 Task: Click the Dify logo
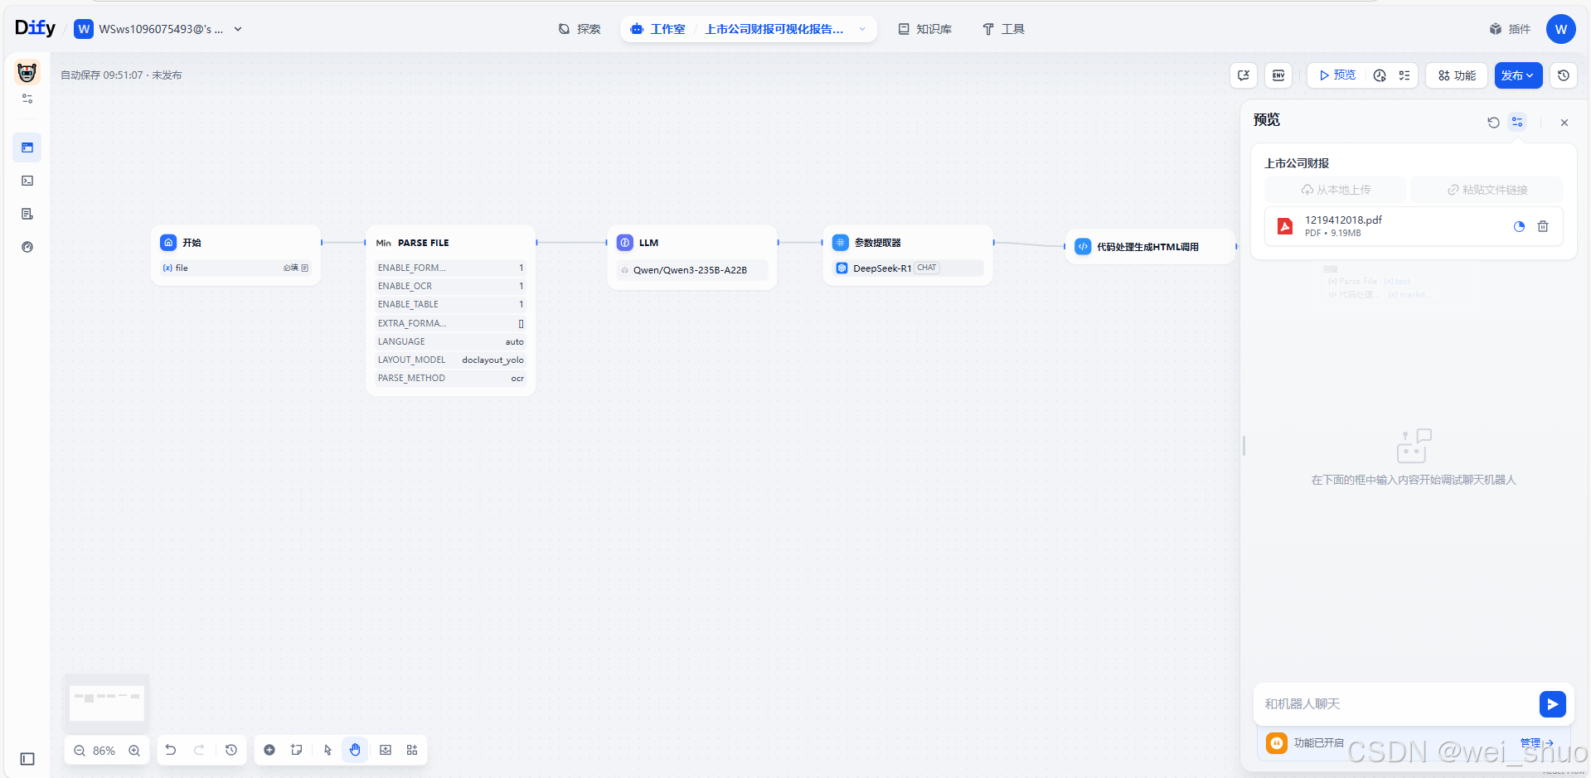[x=35, y=28]
